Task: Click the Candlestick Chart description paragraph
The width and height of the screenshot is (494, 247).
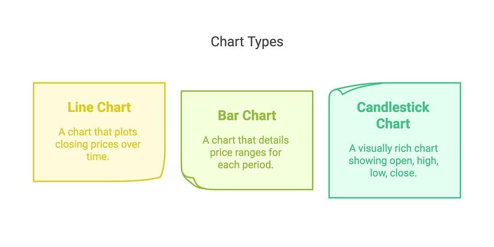Action: (393, 161)
